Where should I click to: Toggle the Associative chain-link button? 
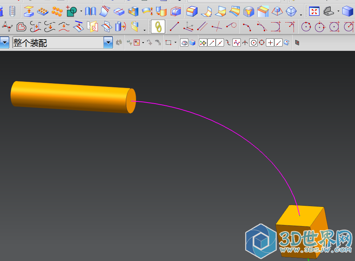point(158,27)
